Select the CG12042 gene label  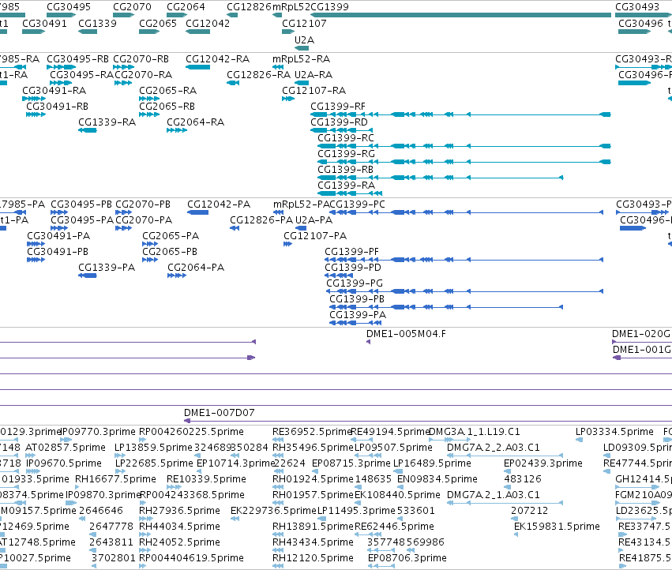(208, 23)
